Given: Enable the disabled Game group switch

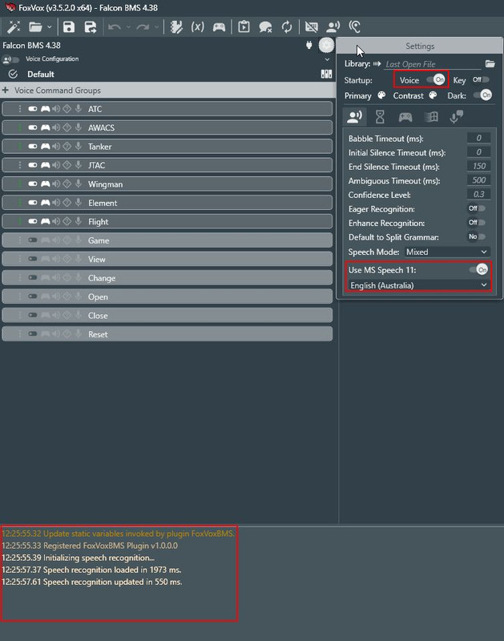Looking at the screenshot, I should click(33, 240).
